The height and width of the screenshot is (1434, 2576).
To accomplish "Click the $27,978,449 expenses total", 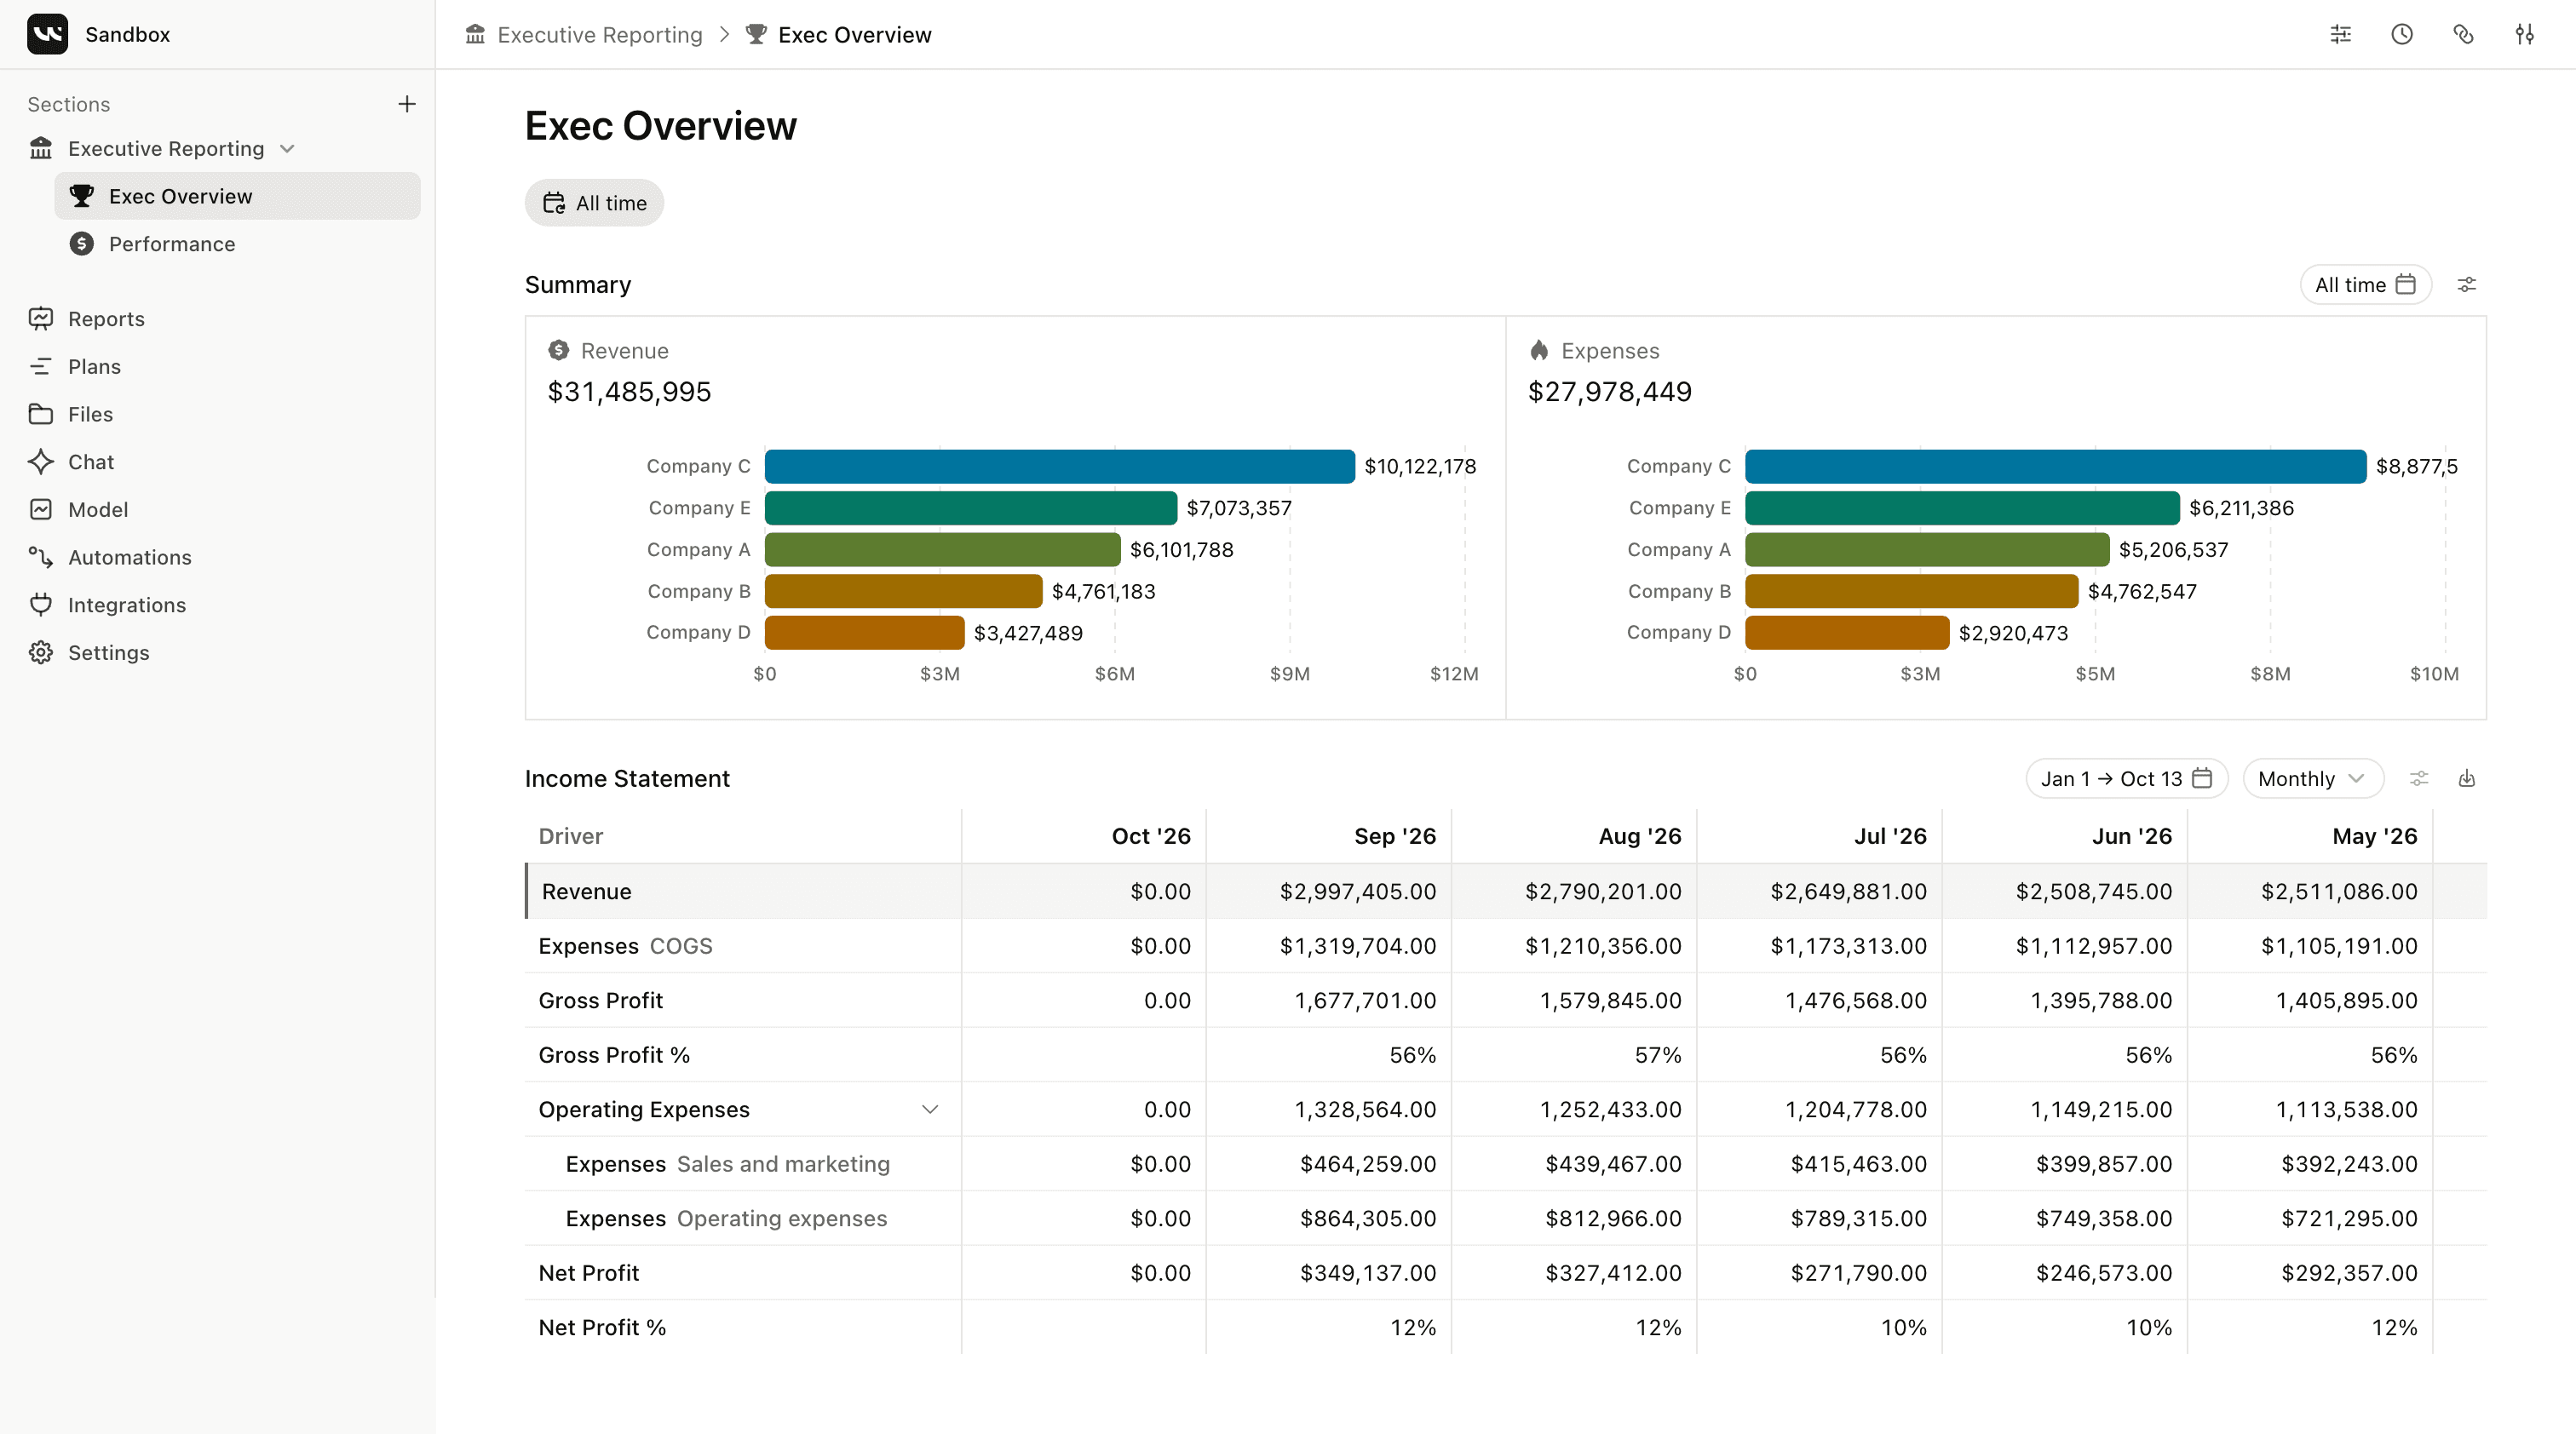I will (x=1609, y=392).
